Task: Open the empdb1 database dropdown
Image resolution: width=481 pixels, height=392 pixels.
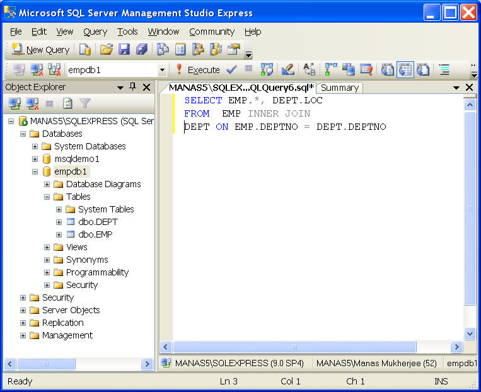Action: [162, 70]
